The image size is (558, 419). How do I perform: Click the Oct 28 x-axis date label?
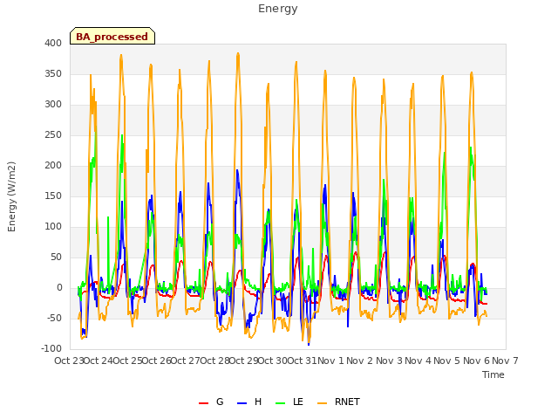(214, 361)
